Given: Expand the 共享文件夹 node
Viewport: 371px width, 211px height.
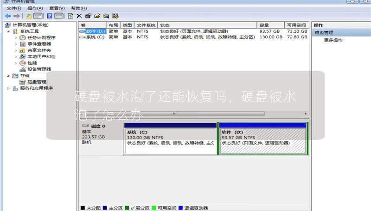Looking at the screenshot, I should click(x=16, y=50).
